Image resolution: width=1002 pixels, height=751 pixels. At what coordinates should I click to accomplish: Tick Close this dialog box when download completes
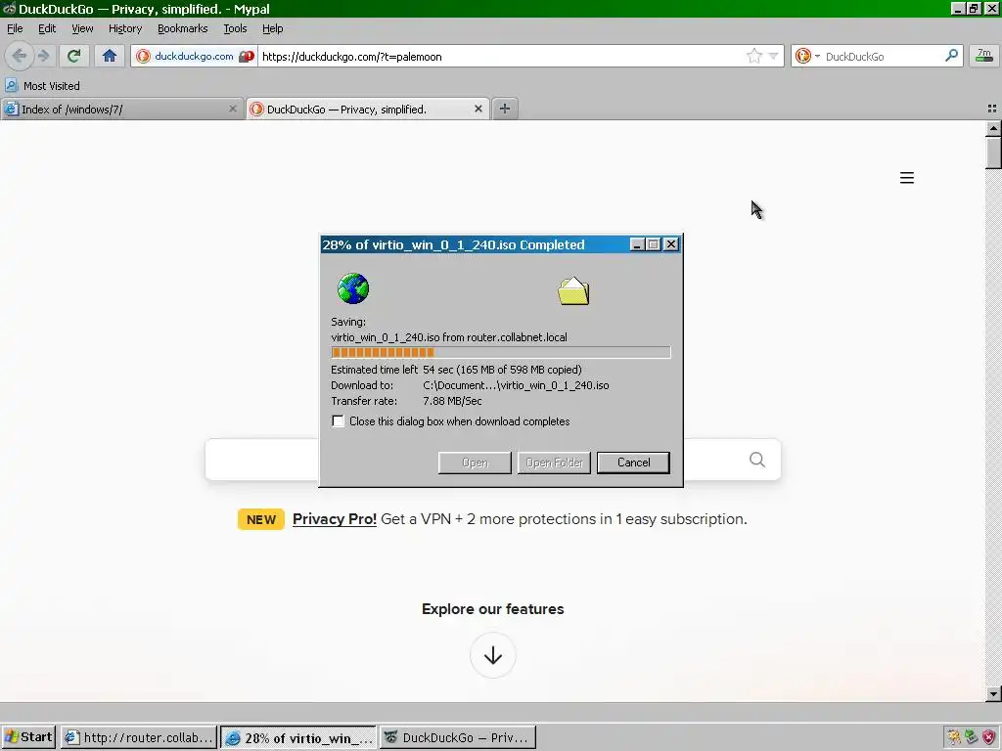(338, 421)
